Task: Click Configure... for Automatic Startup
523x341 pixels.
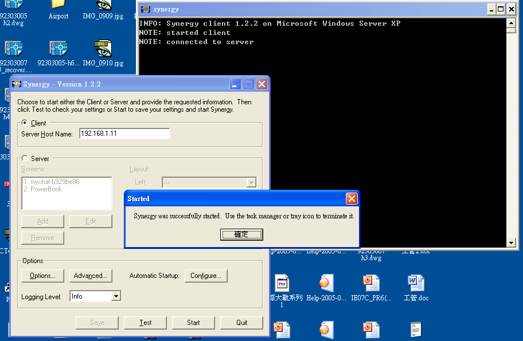Action: (x=206, y=276)
